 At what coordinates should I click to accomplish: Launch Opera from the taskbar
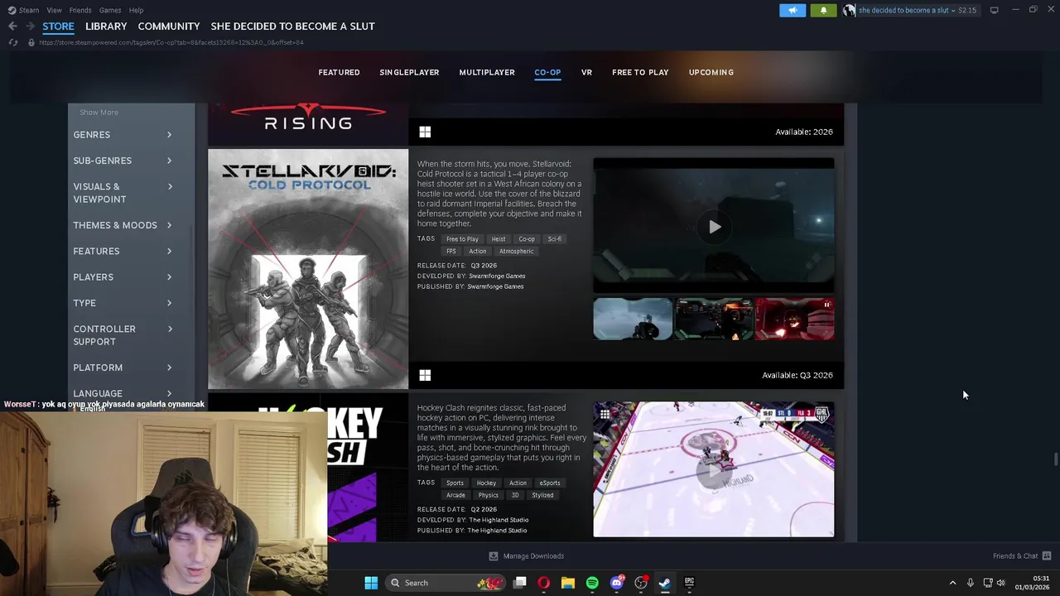point(543,583)
